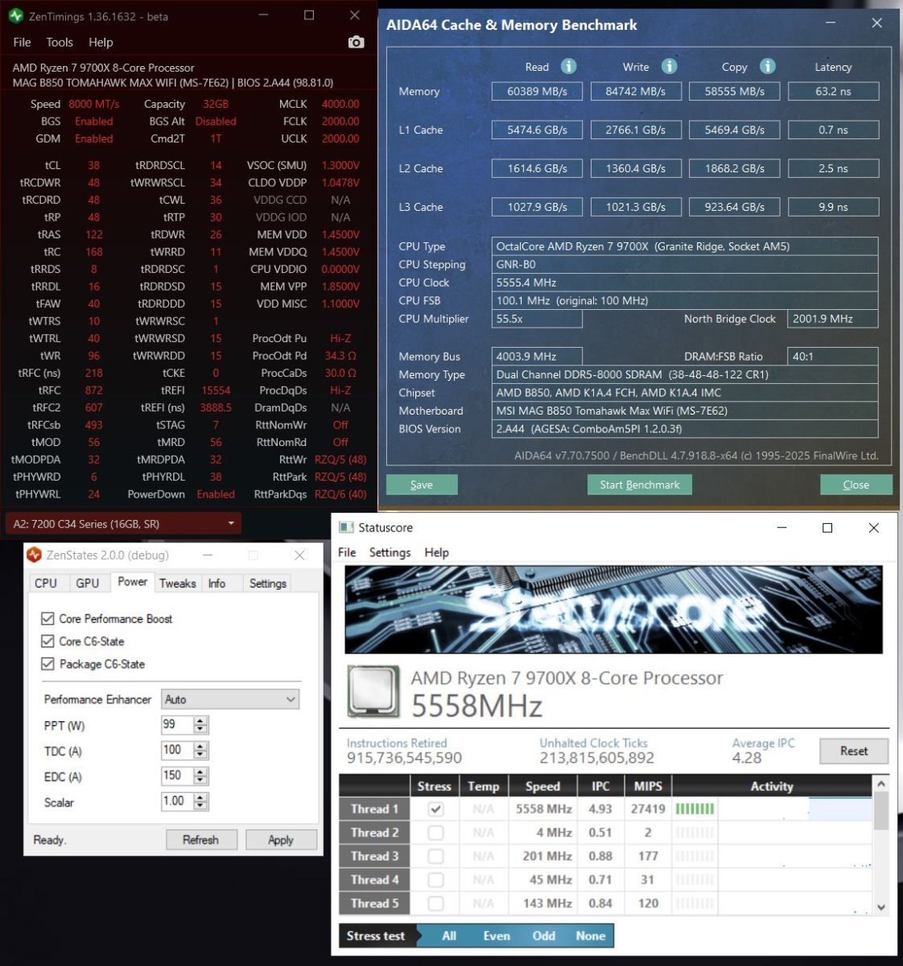The width and height of the screenshot is (903, 966).
Task: Click the Refresh button in ZenStates
Action: pos(200,840)
